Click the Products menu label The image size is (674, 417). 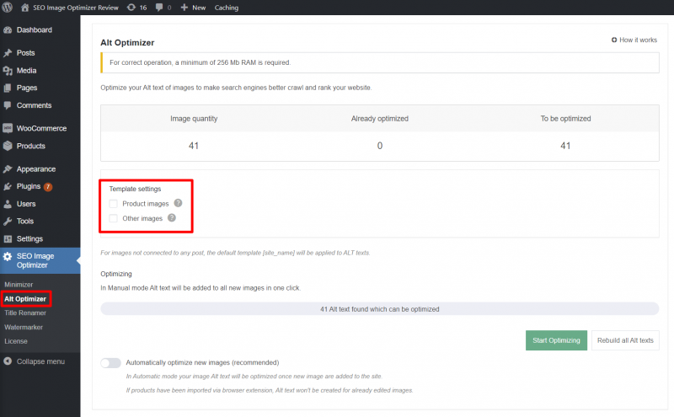click(30, 146)
